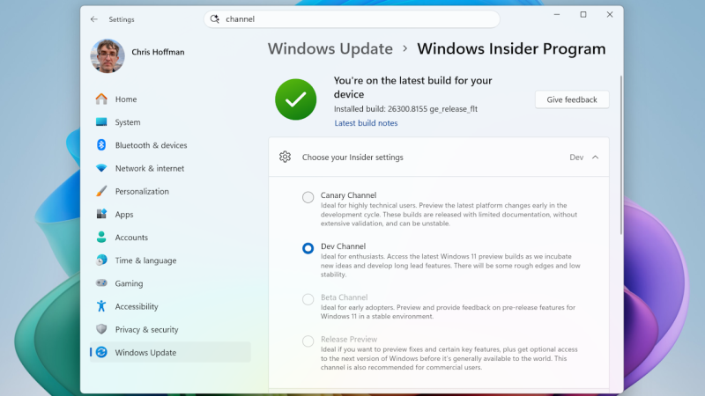Viewport: 705px width, 396px height.
Task: Choose the Release Preview radio button
Action: coord(308,341)
